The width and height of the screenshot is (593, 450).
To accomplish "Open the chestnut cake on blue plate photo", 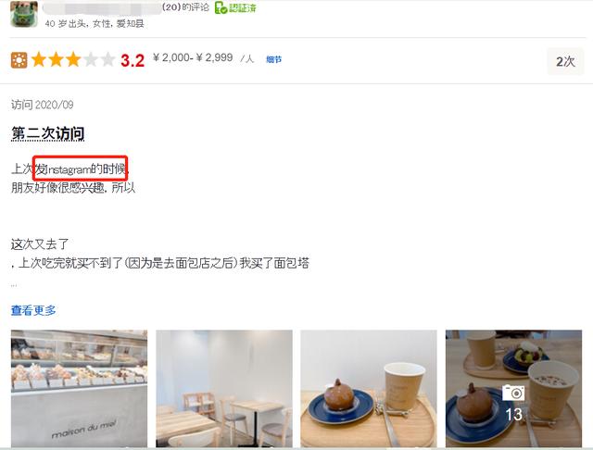I will click(x=369, y=388).
